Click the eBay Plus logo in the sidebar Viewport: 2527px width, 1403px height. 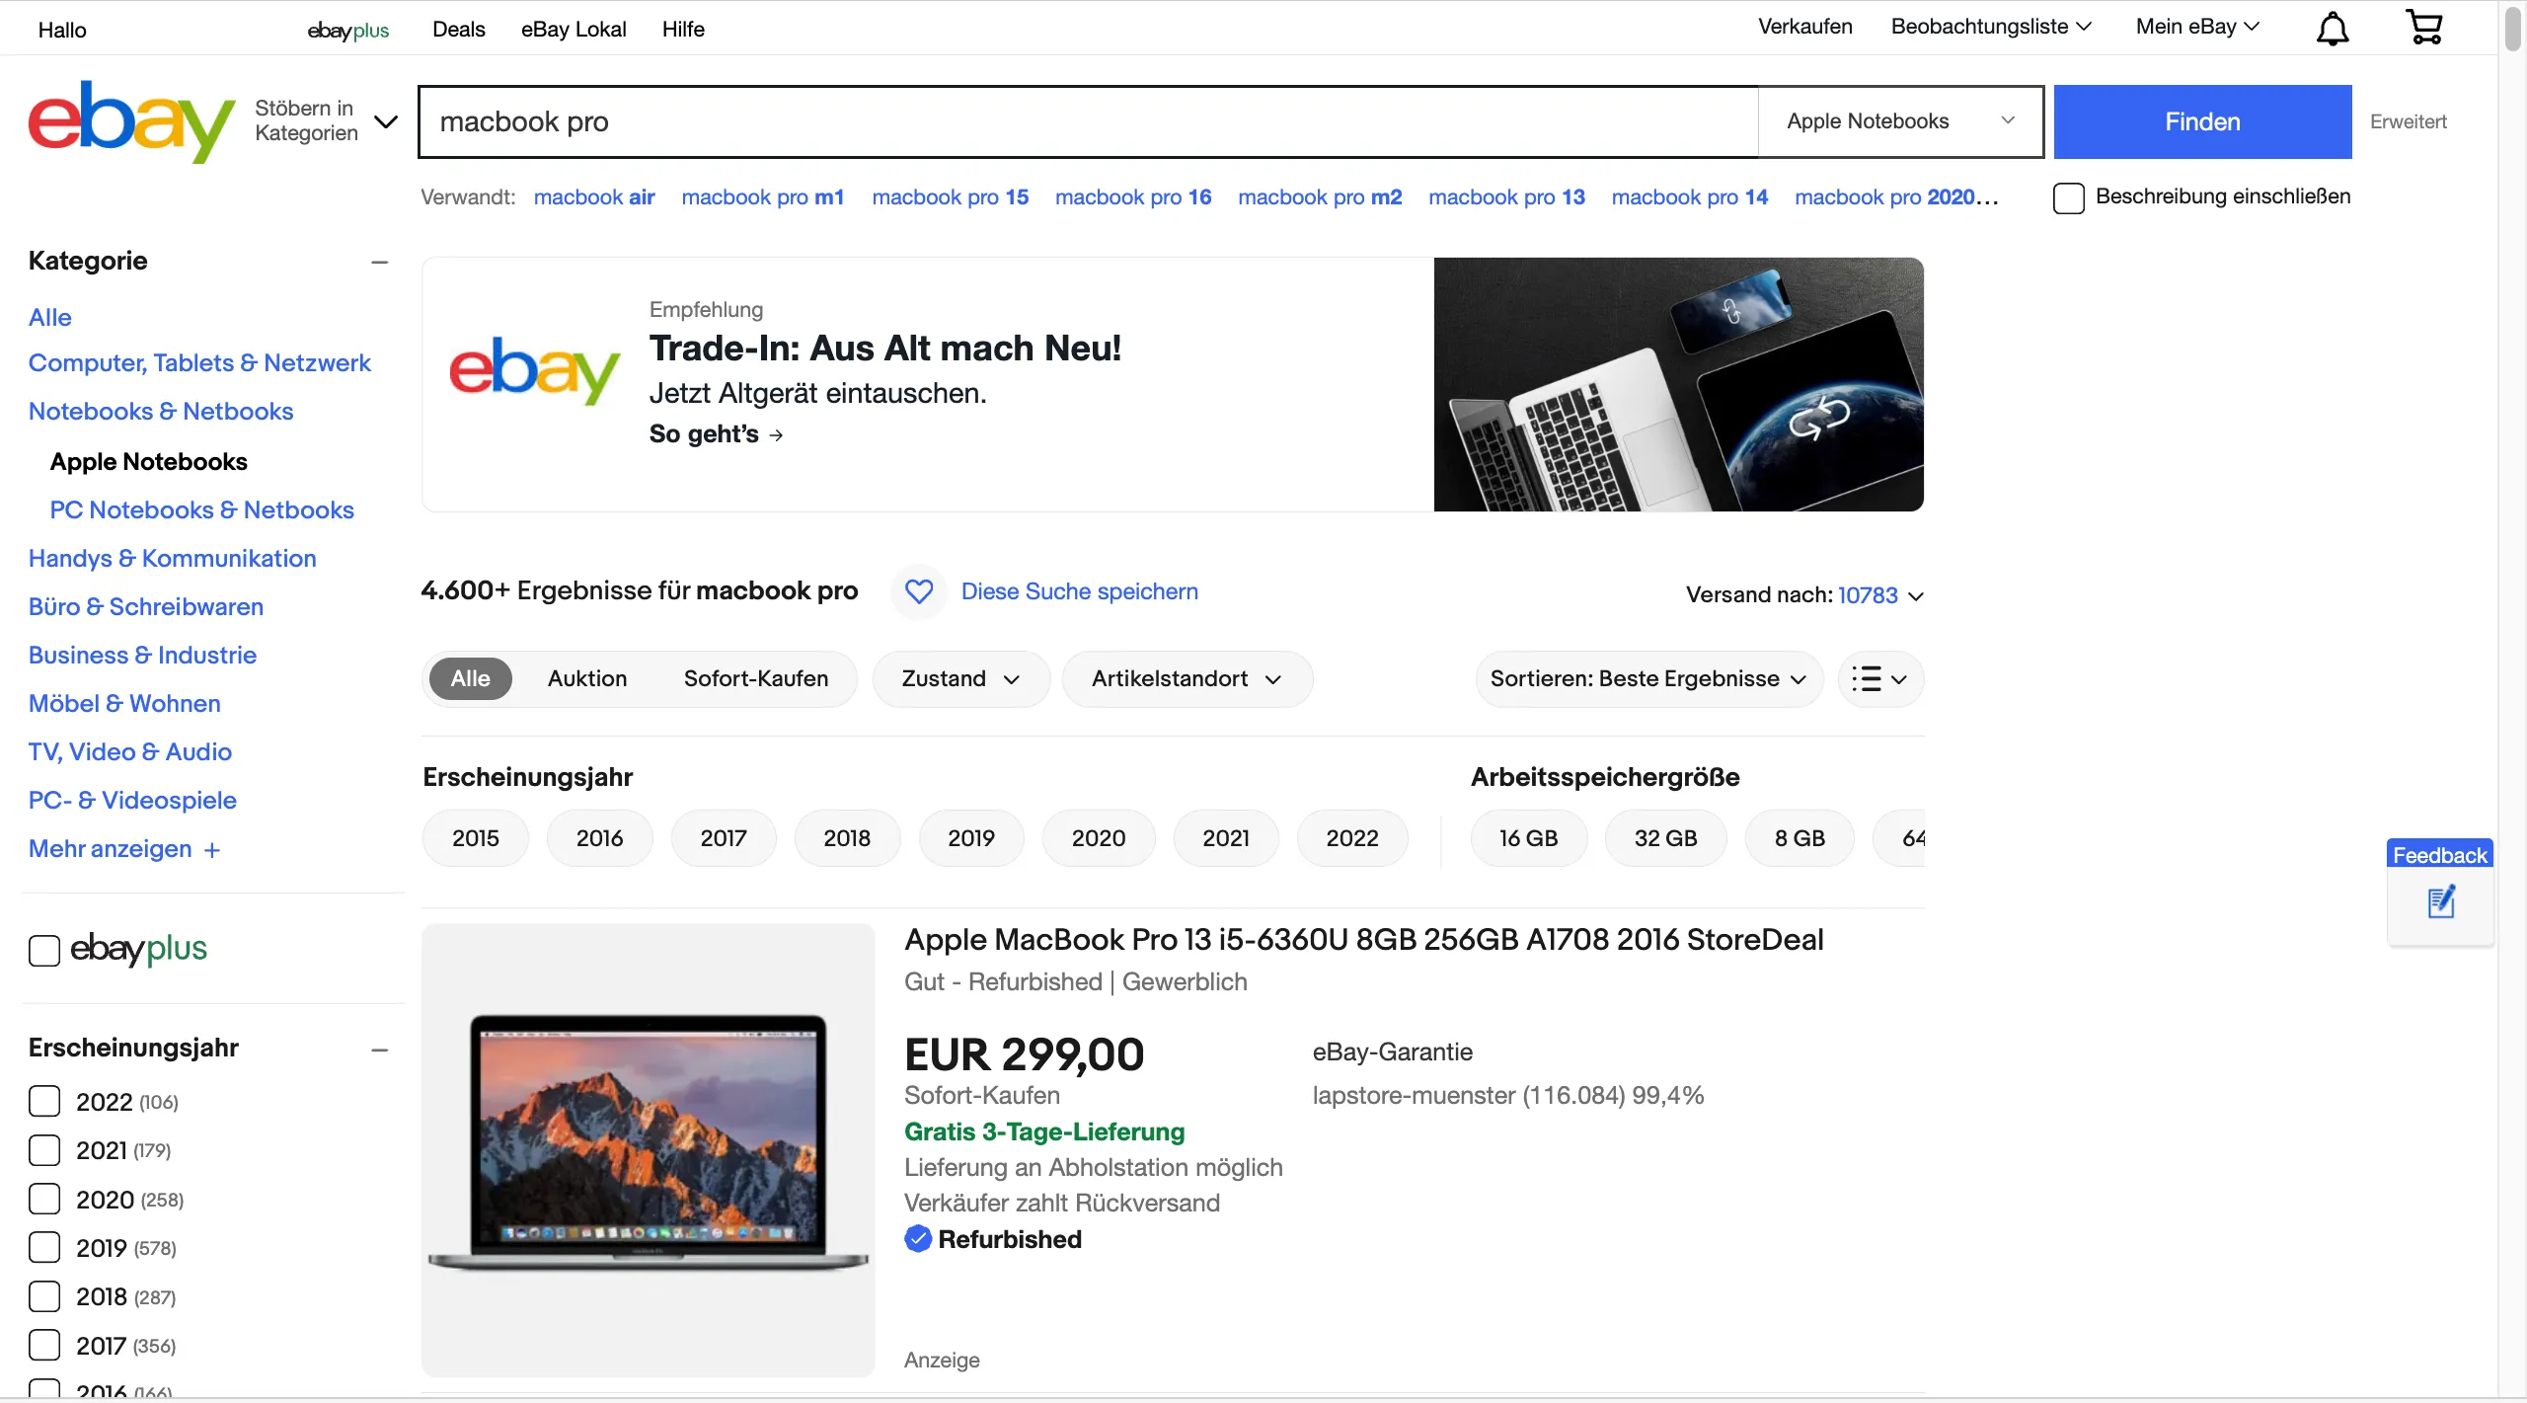[137, 950]
